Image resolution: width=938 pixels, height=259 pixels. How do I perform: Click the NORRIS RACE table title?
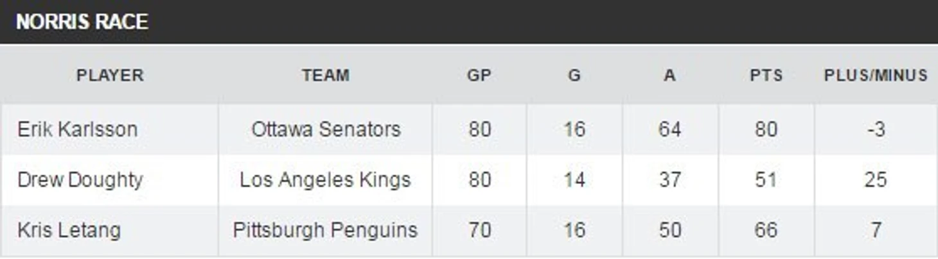click(82, 22)
